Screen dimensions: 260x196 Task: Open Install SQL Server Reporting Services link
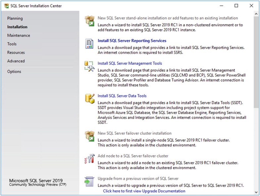coord(132,41)
